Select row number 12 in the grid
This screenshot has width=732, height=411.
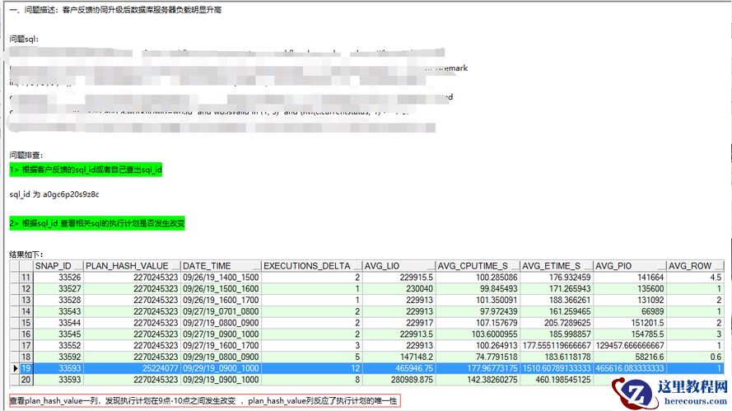coord(26,288)
